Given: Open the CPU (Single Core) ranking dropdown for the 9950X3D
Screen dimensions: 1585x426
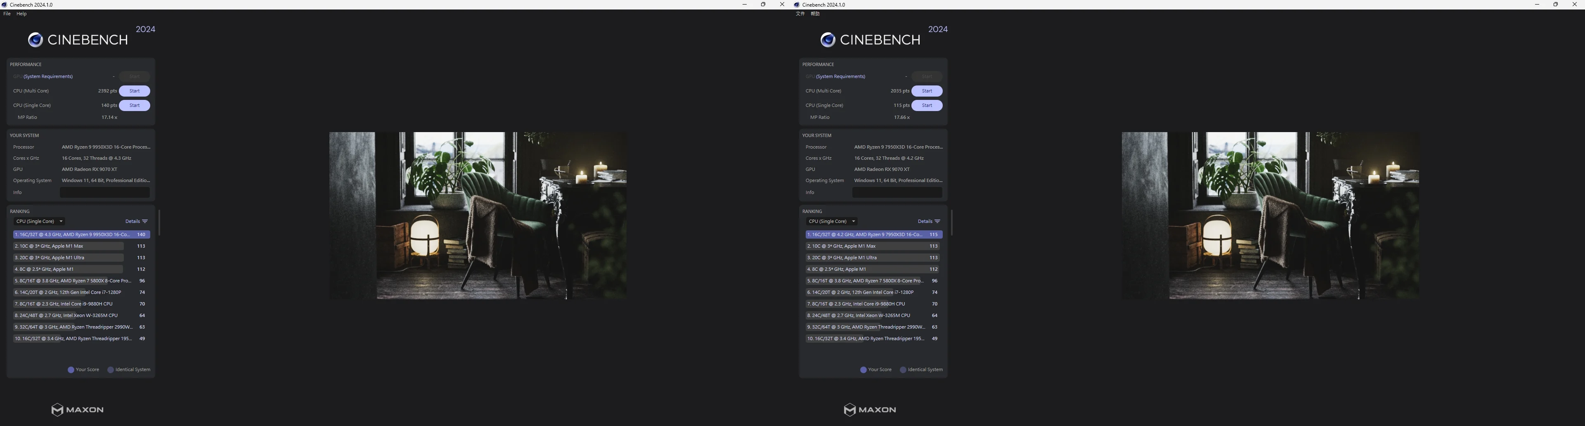Looking at the screenshot, I should 39,222.
